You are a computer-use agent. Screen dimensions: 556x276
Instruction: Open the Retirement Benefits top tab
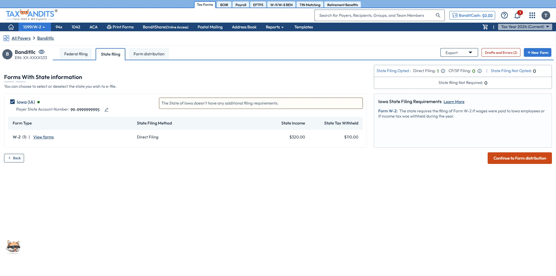pyautogui.click(x=343, y=5)
